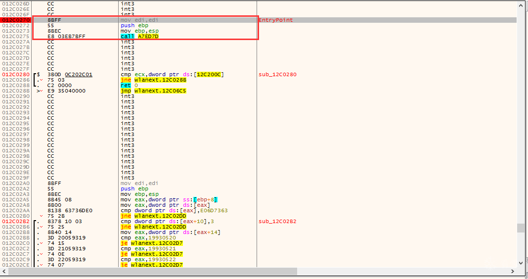Click the vertical scrollbar up arrow

(521, 5)
